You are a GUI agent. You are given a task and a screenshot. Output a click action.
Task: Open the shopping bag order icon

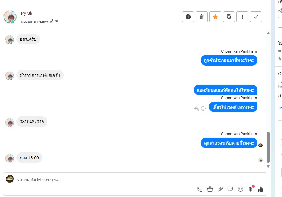210,189
